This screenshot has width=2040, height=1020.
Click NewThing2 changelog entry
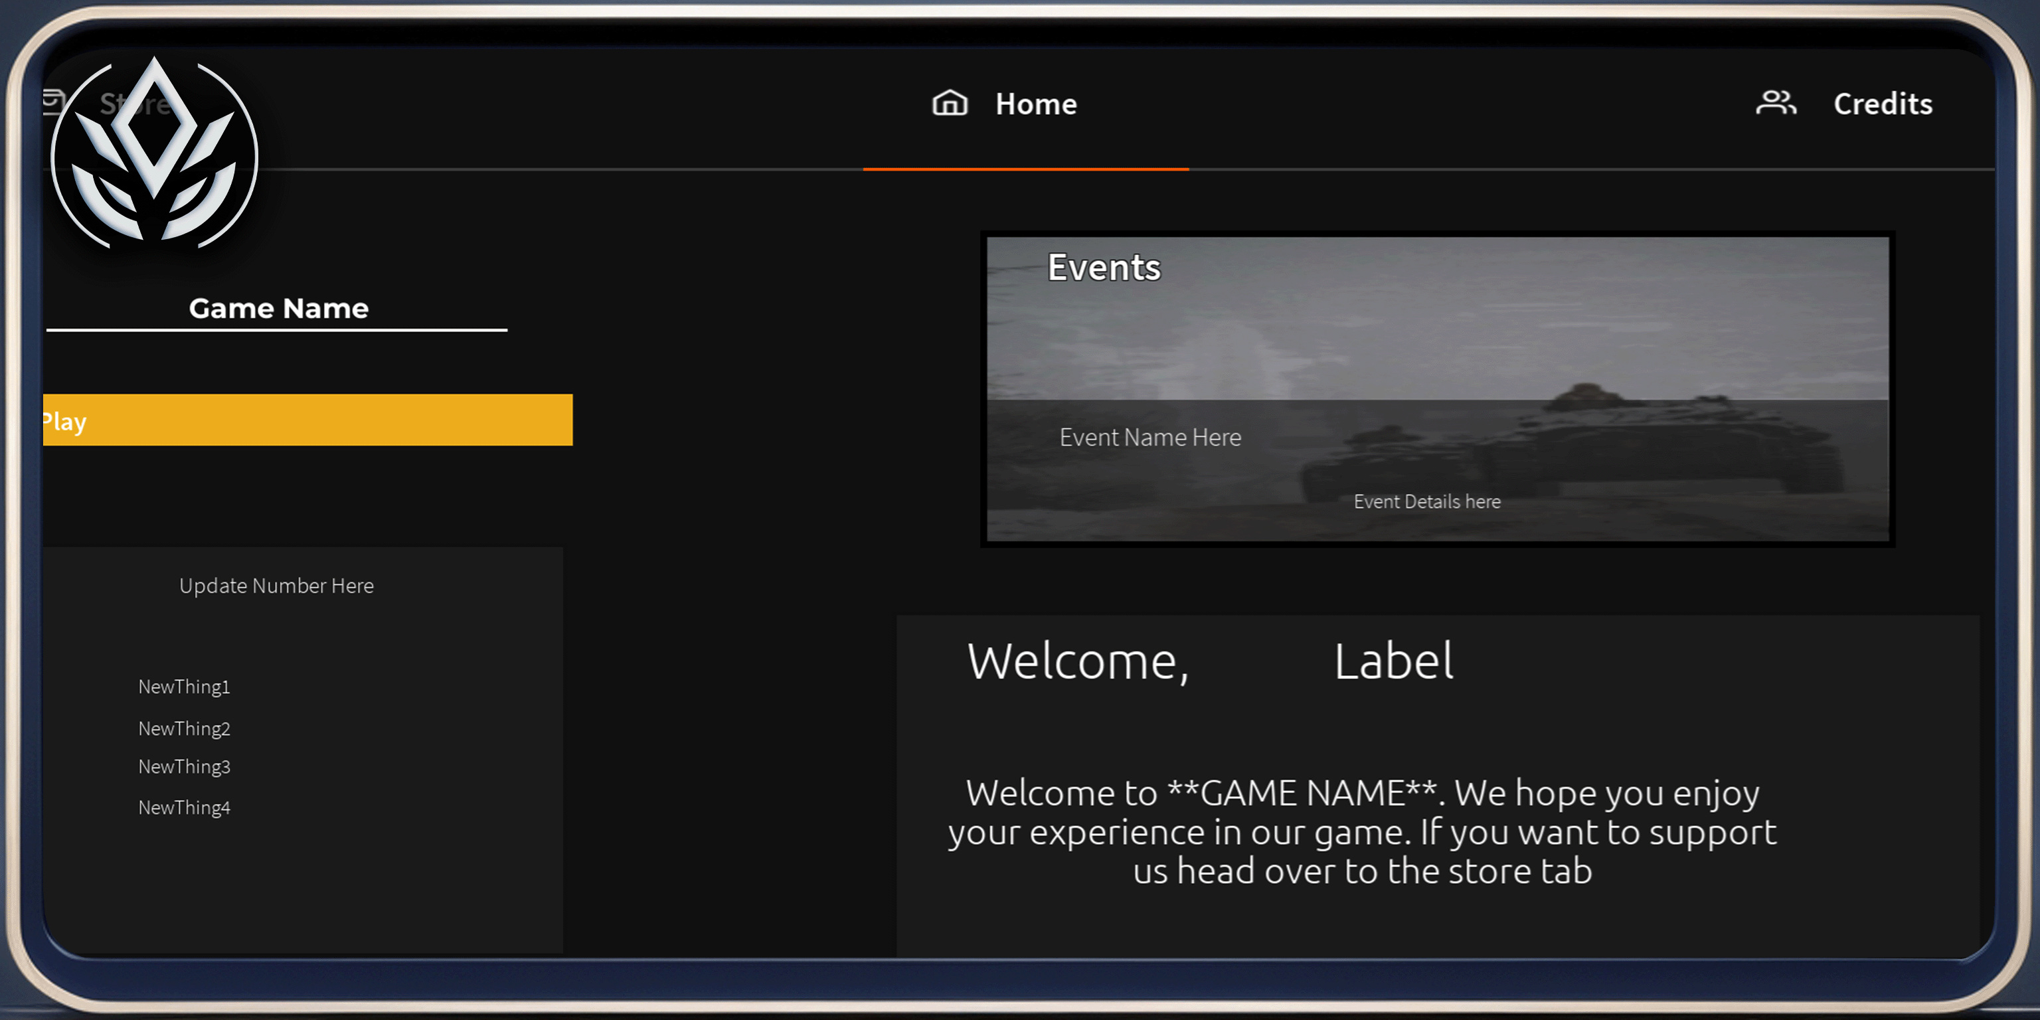[184, 728]
